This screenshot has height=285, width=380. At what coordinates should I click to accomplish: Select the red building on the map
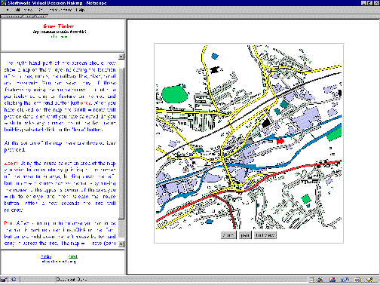point(280,141)
